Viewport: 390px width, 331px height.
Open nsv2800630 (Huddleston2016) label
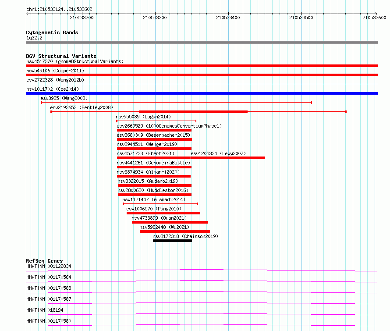point(153,190)
